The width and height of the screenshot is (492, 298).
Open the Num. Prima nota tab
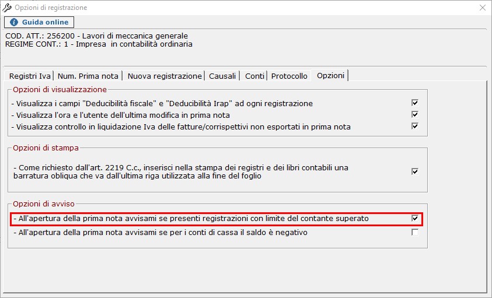click(x=88, y=76)
